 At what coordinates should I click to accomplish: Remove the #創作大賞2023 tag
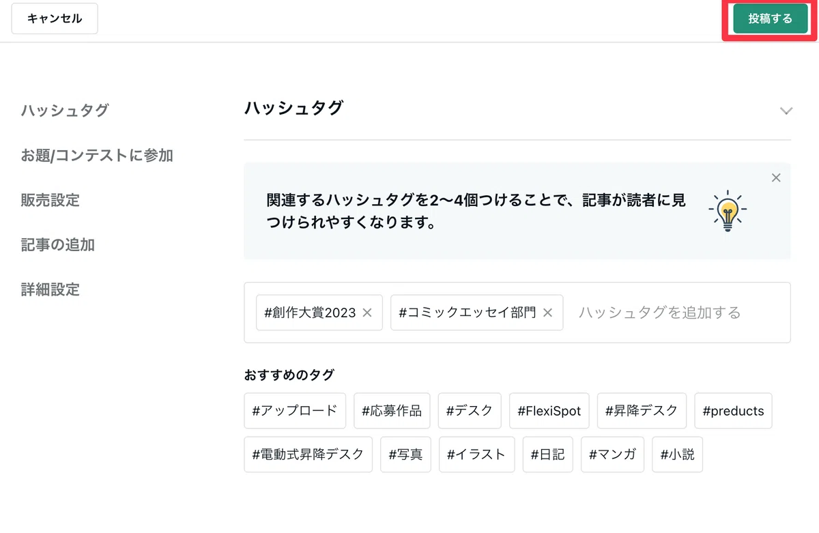367,313
